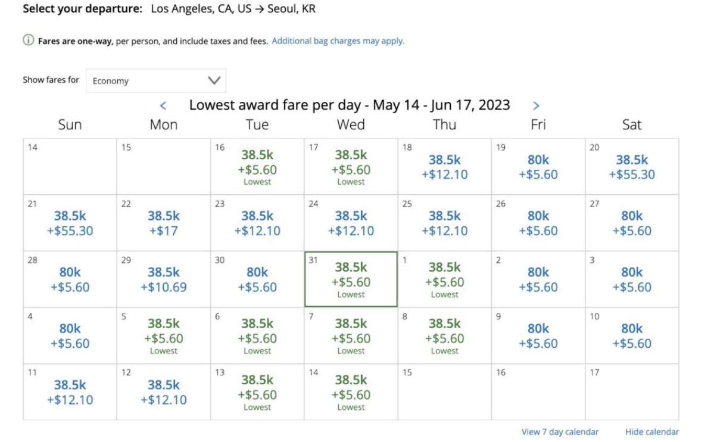711x442 pixels.
Task: Click the info icon beside fares notice
Action: click(28, 41)
